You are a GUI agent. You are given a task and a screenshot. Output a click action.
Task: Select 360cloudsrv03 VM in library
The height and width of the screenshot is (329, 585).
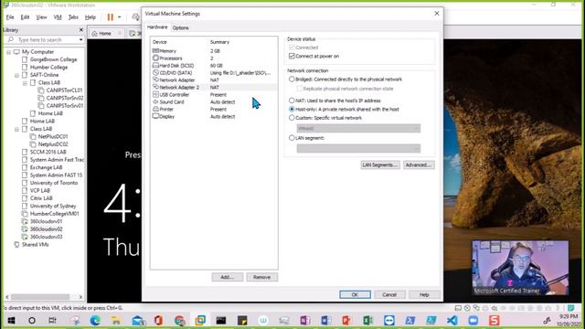pos(47,237)
